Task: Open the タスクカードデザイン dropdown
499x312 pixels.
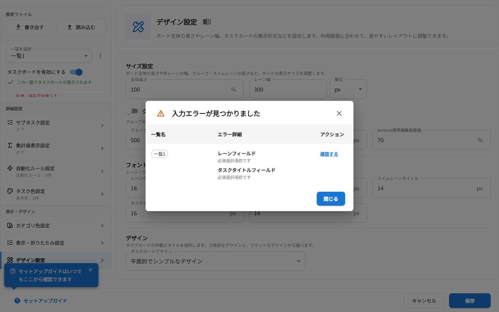Action: coord(216,261)
